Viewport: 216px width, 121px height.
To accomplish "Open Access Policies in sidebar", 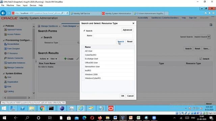I will tap(14, 34).
